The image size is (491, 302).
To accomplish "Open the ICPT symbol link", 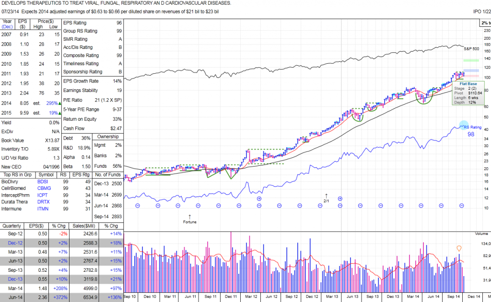I will (43, 195).
